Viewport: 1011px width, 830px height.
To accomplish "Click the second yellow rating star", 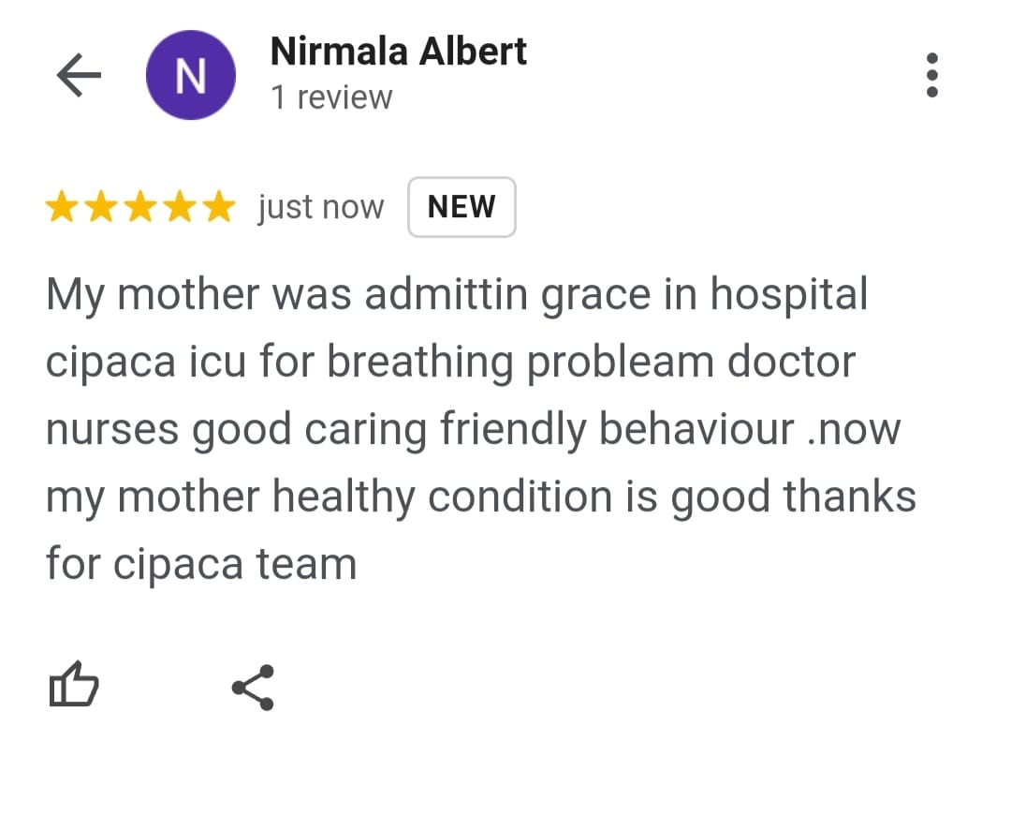I will [101, 207].
